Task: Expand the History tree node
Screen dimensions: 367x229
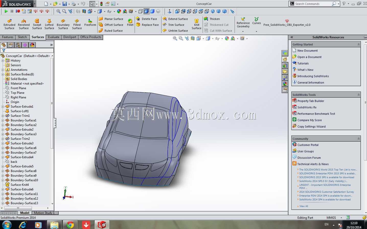Action: point(3,61)
